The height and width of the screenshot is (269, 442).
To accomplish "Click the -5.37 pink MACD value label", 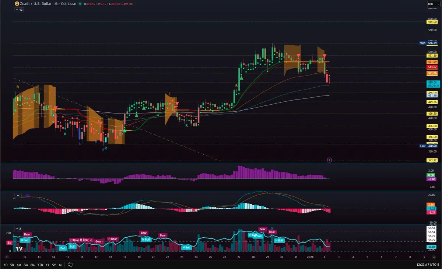I will click(432, 213).
